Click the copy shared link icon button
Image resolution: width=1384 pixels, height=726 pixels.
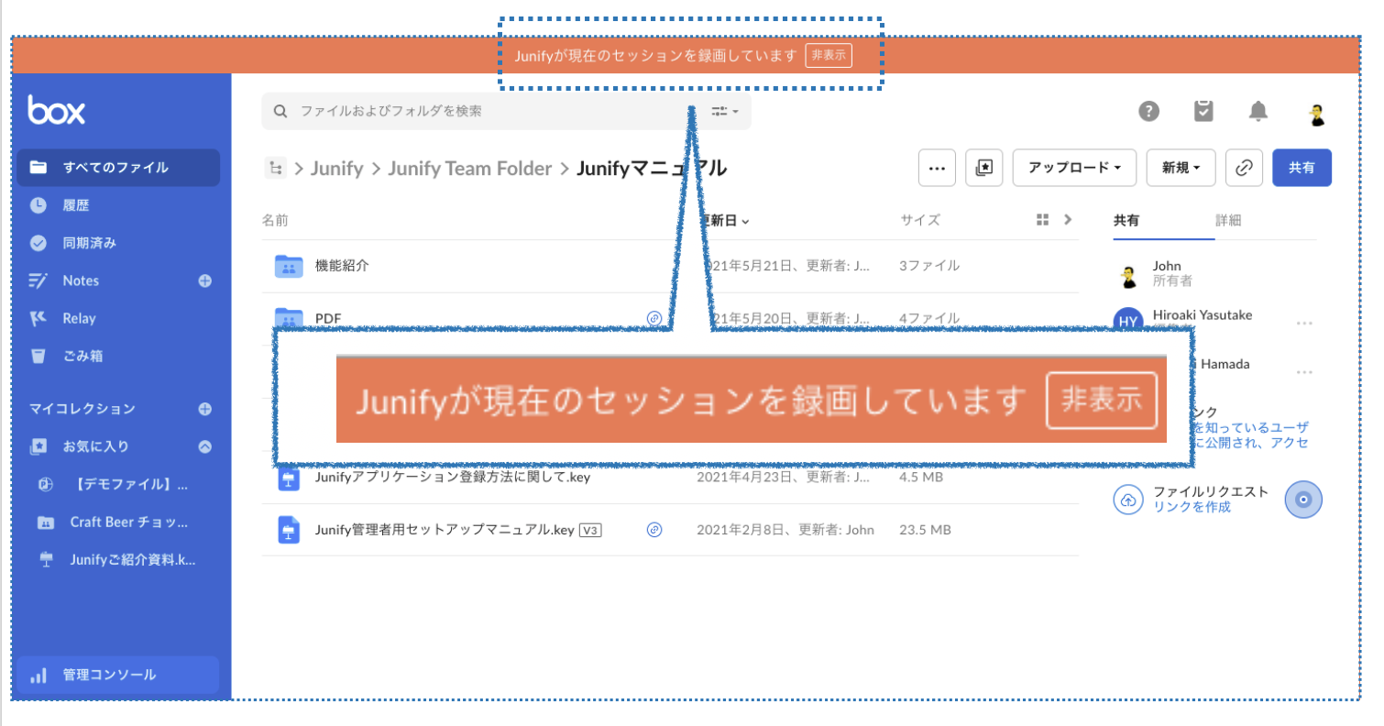tap(1244, 168)
